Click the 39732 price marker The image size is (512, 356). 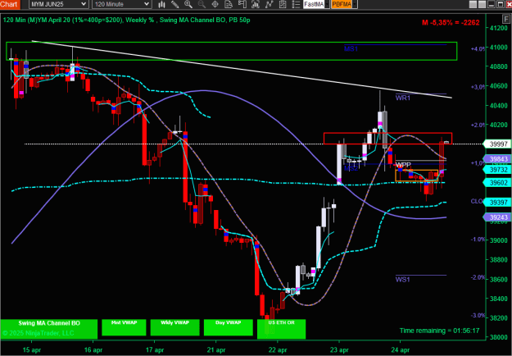pyautogui.click(x=497, y=170)
